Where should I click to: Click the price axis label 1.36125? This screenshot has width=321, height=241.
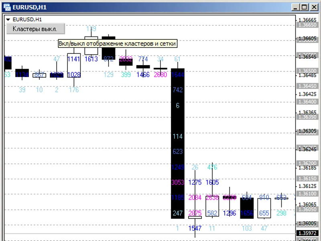click(307, 186)
